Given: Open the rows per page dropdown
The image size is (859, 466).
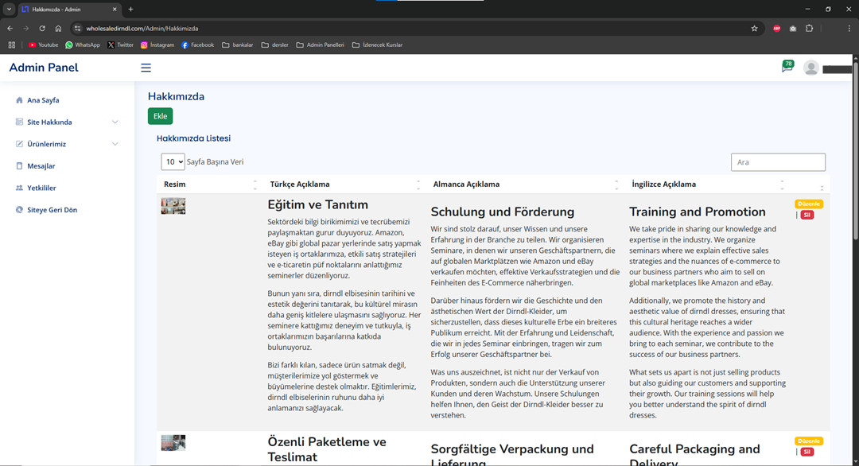Looking at the screenshot, I should pyautogui.click(x=173, y=162).
